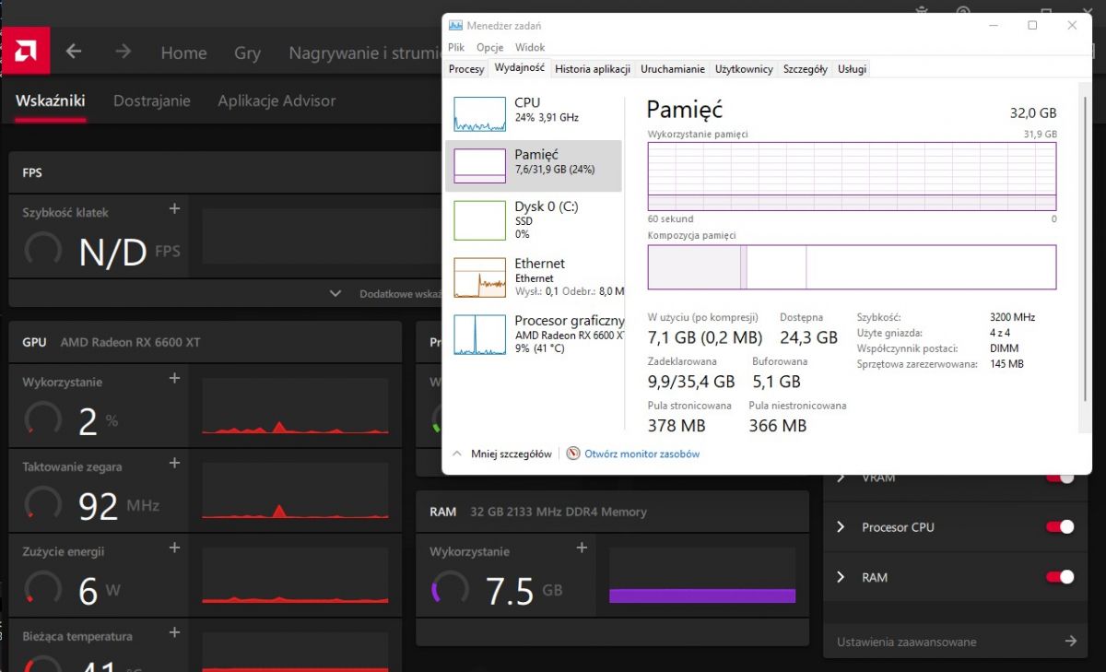Image resolution: width=1106 pixels, height=672 pixels.
Task: Expand the Procesor CPU section chevron
Action: (x=841, y=527)
